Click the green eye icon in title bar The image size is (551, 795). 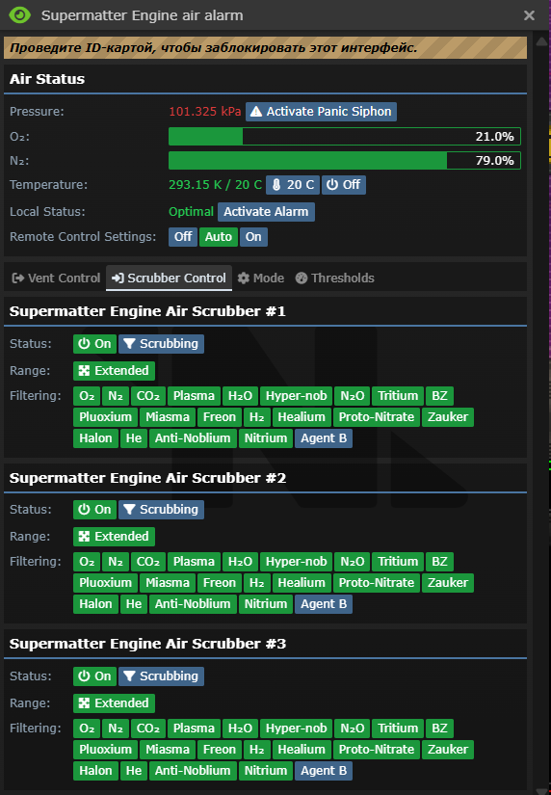(x=20, y=15)
